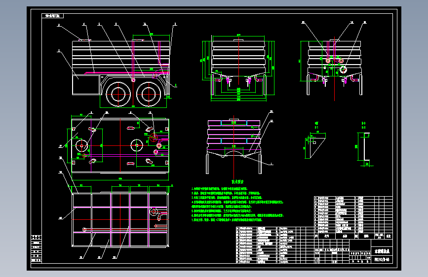The width and height of the screenshot is (428, 277).
Task: Click the rear wheel center in the side view
Action: (x=148, y=94)
